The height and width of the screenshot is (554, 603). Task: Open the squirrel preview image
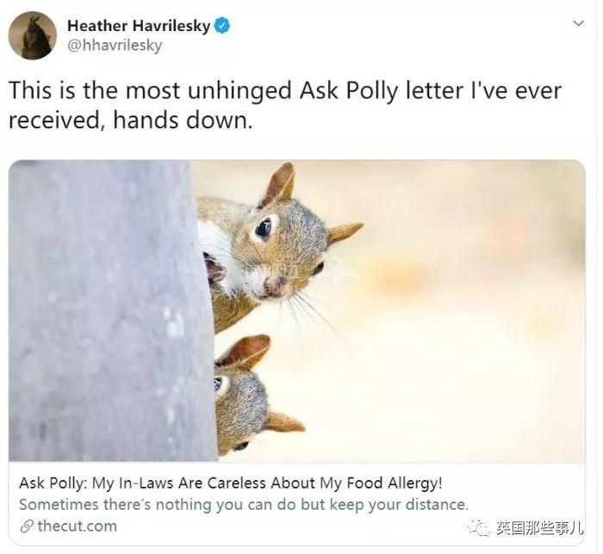[297, 310]
